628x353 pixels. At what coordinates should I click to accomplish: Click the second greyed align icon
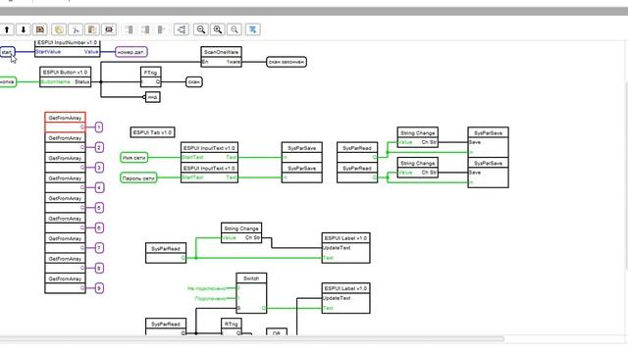pyautogui.click(x=145, y=29)
